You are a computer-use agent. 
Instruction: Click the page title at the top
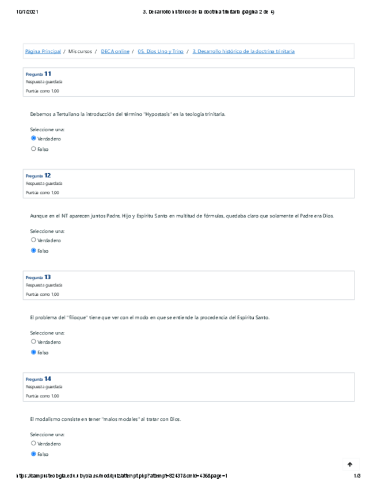pyautogui.click(x=208, y=12)
